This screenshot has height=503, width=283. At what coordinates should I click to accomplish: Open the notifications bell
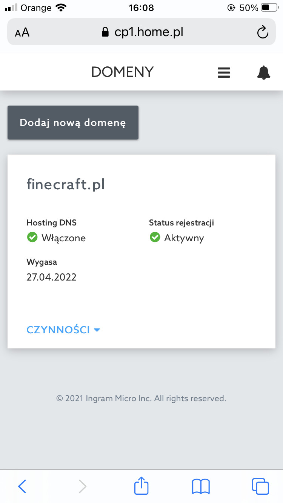(x=264, y=72)
